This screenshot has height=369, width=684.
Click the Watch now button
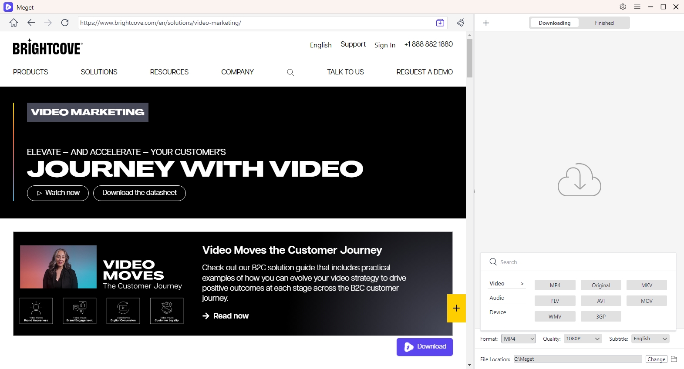pyautogui.click(x=58, y=193)
